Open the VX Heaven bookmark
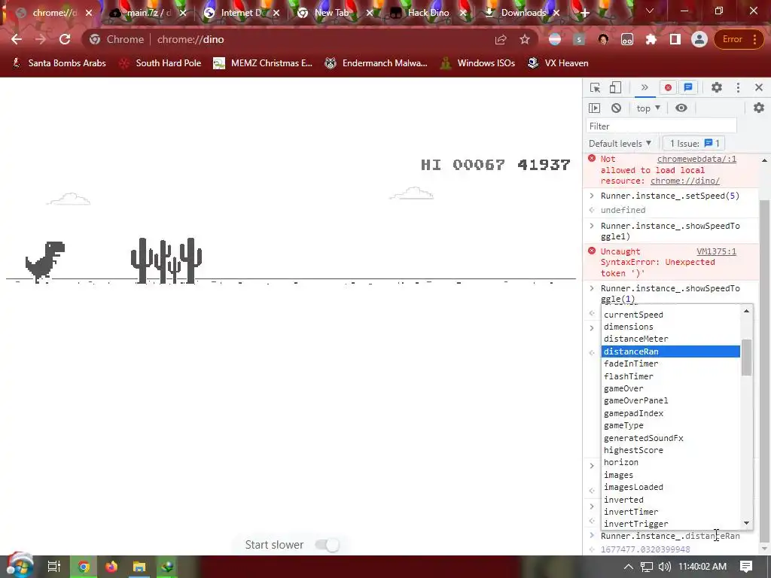771x578 pixels. 558,63
